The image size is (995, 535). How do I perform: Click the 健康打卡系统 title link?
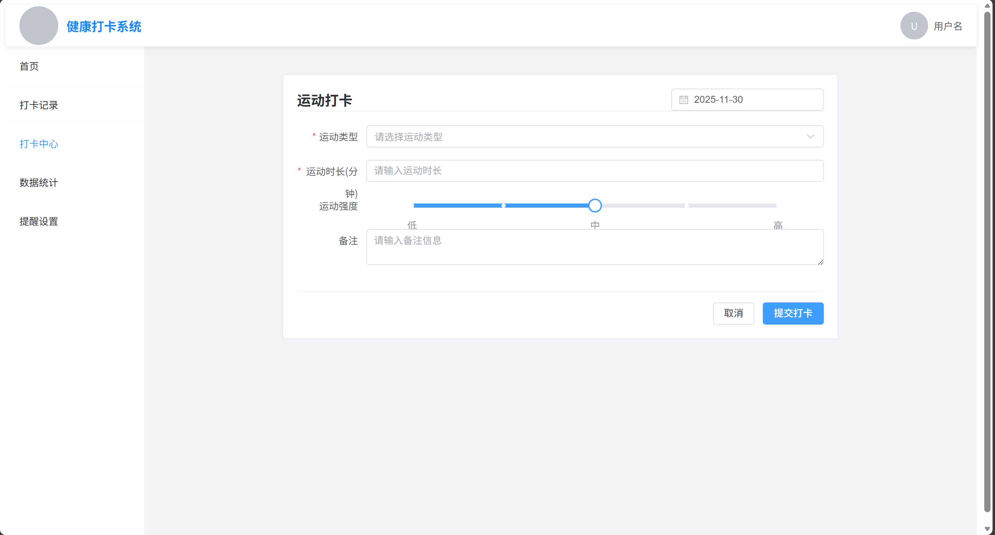pos(104,27)
